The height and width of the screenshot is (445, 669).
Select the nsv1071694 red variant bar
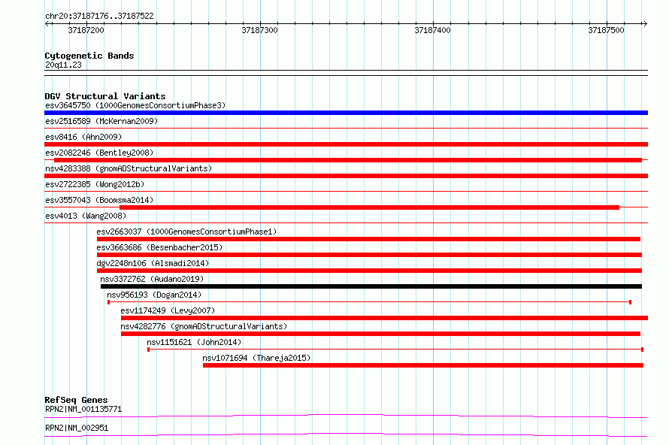pyautogui.click(x=423, y=365)
